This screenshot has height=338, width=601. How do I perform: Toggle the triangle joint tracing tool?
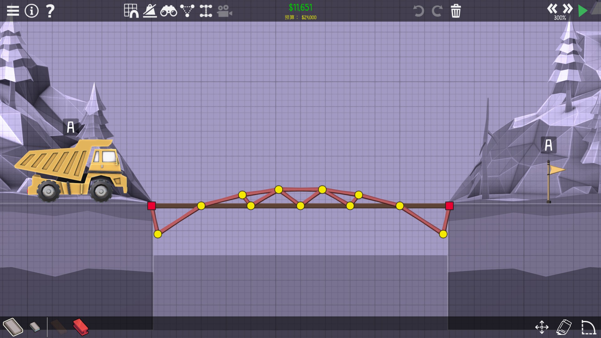tap(187, 11)
